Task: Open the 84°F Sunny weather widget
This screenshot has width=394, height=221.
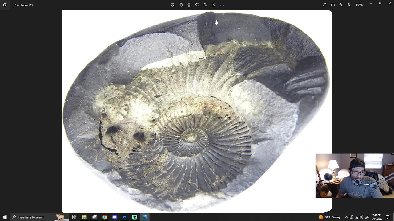Action: tap(330, 217)
